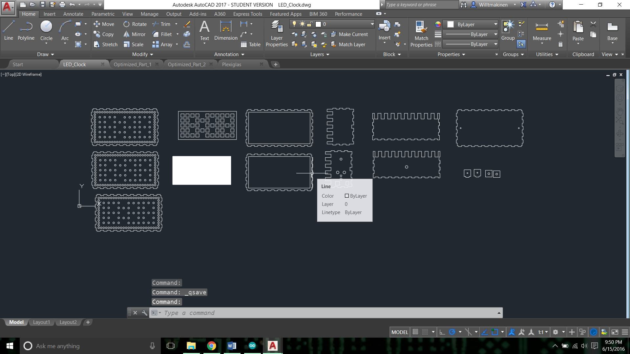Image resolution: width=630 pixels, height=354 pixels.
Task: Click the Copy tool in Modify panel
Action: coord(104,34)
